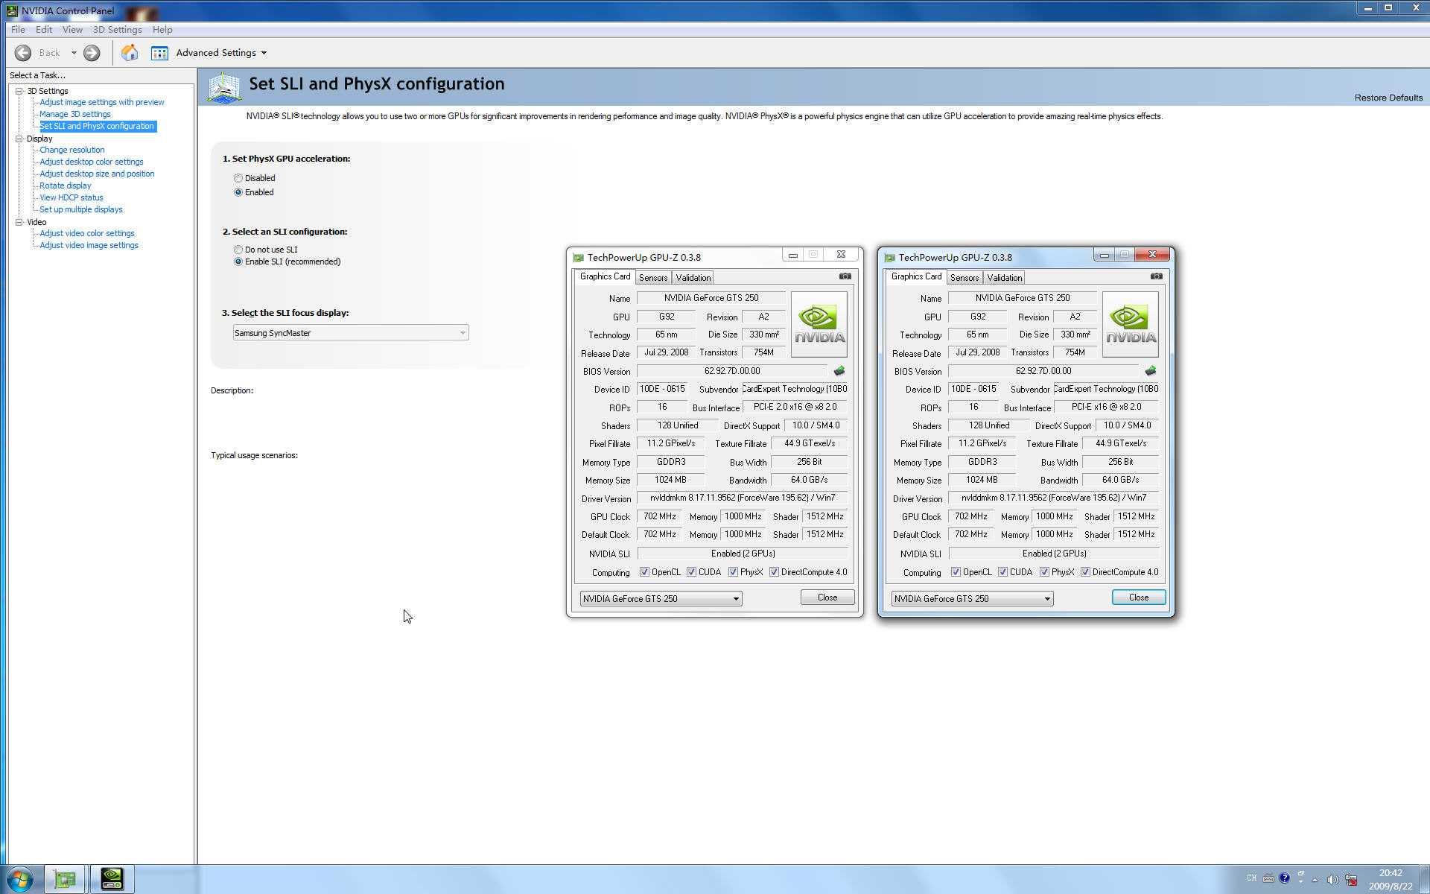The image size is (1430, 894).
Task: Click the volume speaker tray icon
Action: coord(1332,879)
